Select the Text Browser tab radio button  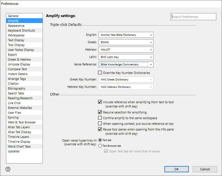[x=100, y=146]
